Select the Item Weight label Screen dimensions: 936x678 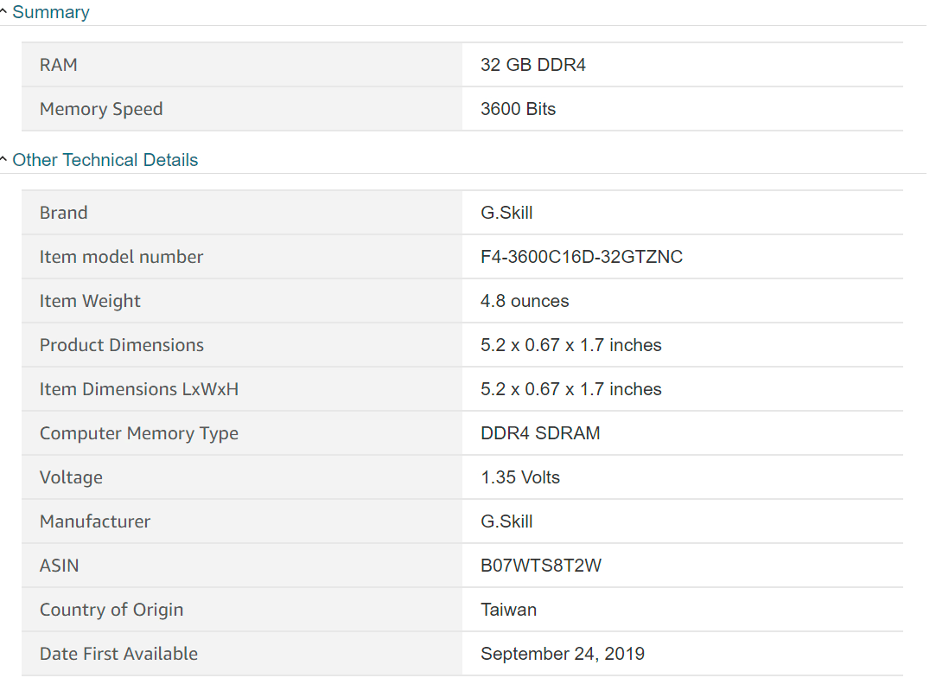click(x=90, y=301)
